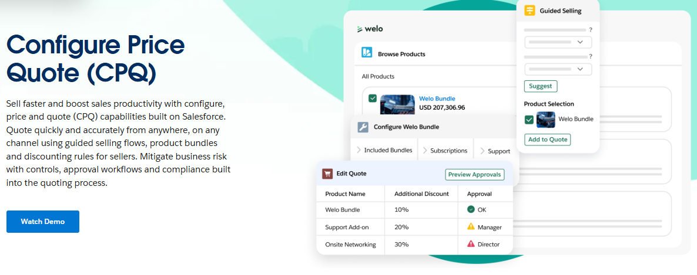Image resolution: width=697 pixels, height=275 pixels.
Task: Click the Welo logo
Action: pos(370,29)
